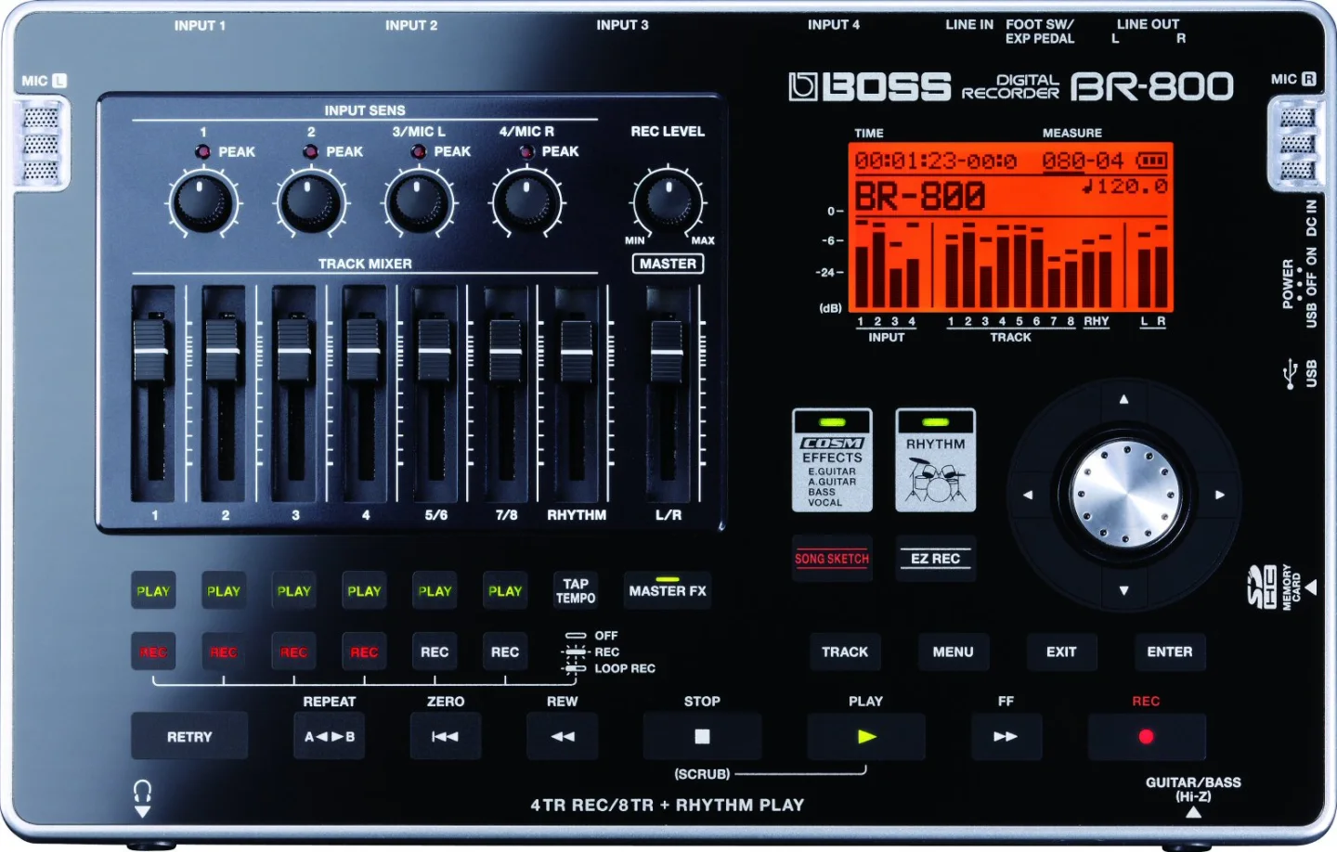Arm the REC button for track 4
The image size is (1337, 852).
pos(364,652)
